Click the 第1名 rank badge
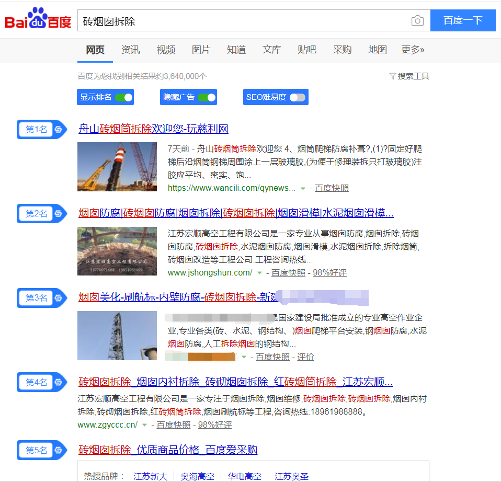The image size is (501, 482). pos(42,129)
